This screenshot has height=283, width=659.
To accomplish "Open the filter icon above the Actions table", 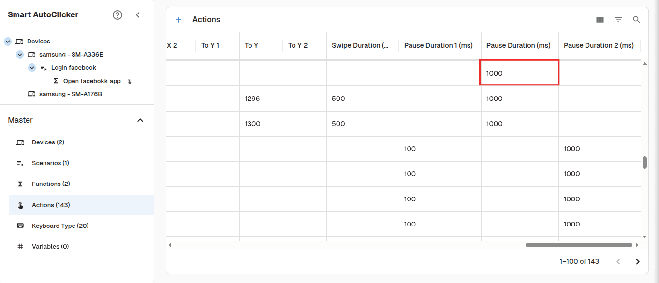I will tap(618, 19).
